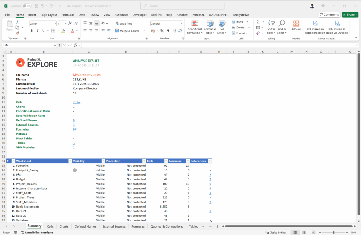Open the Insert ribbon tab
The width and height of the screenshot is (361, 235).
click(x=32, y=15)
